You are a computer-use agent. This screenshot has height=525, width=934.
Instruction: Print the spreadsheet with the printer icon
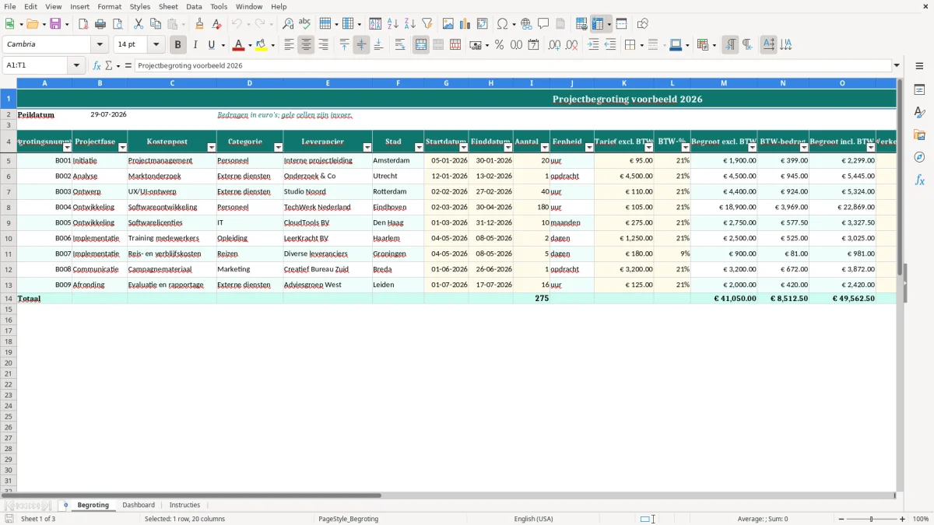tap(100, 24)
